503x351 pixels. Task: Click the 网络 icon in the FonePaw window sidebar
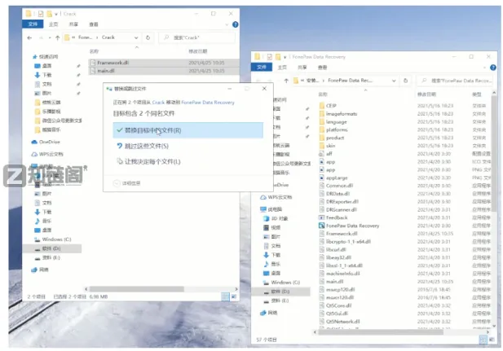[x=263, y=313]
